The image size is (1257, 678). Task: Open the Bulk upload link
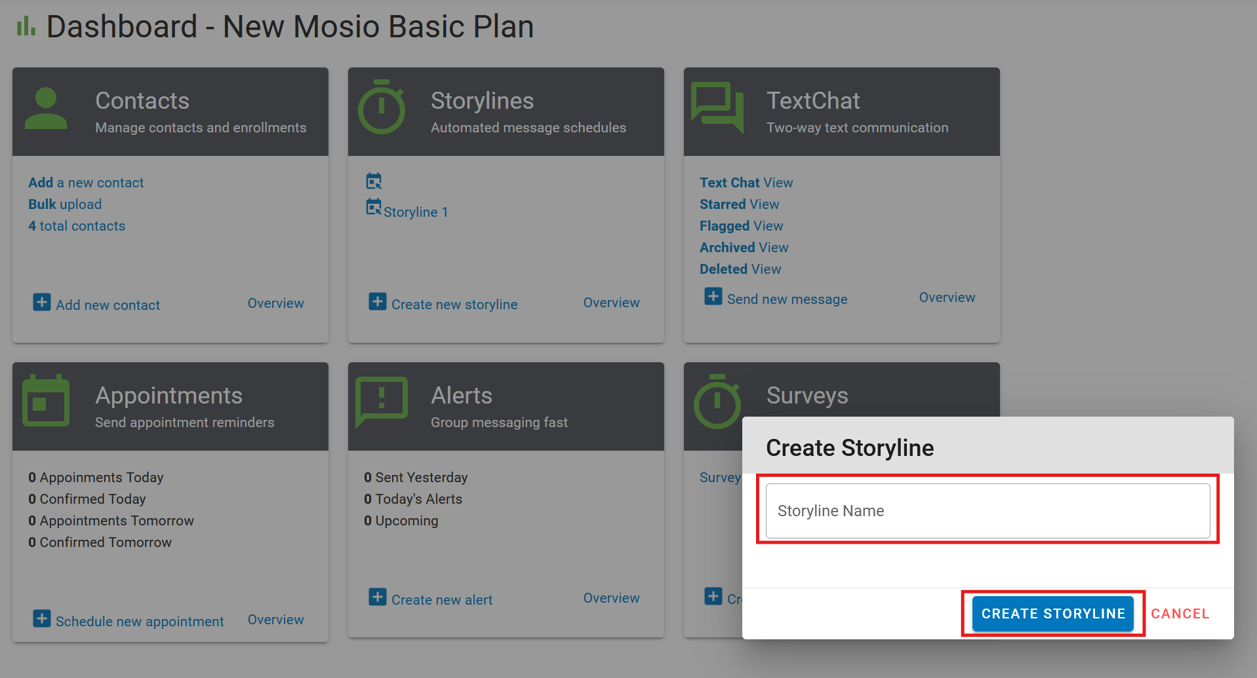(65, 204)
